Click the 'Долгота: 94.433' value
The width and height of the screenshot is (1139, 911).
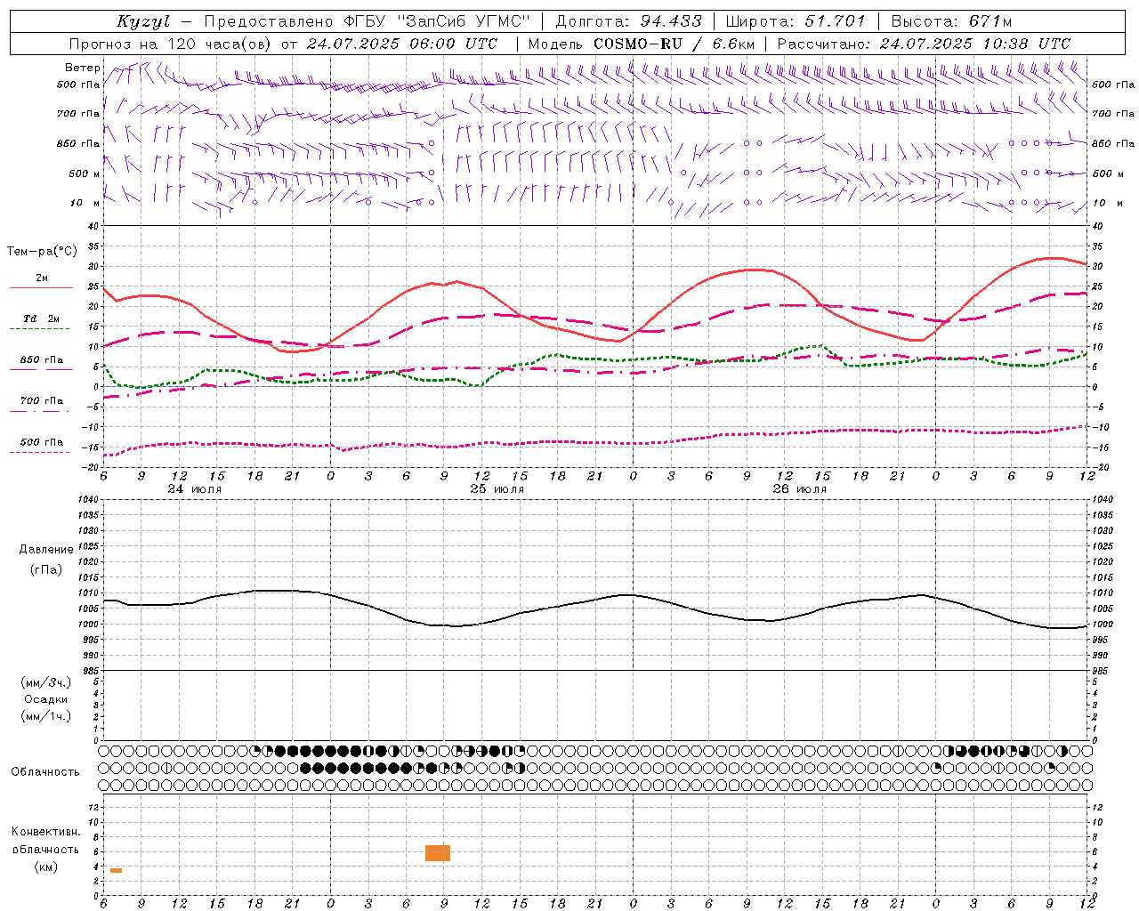pyautogui.click(x=628, y=21)
